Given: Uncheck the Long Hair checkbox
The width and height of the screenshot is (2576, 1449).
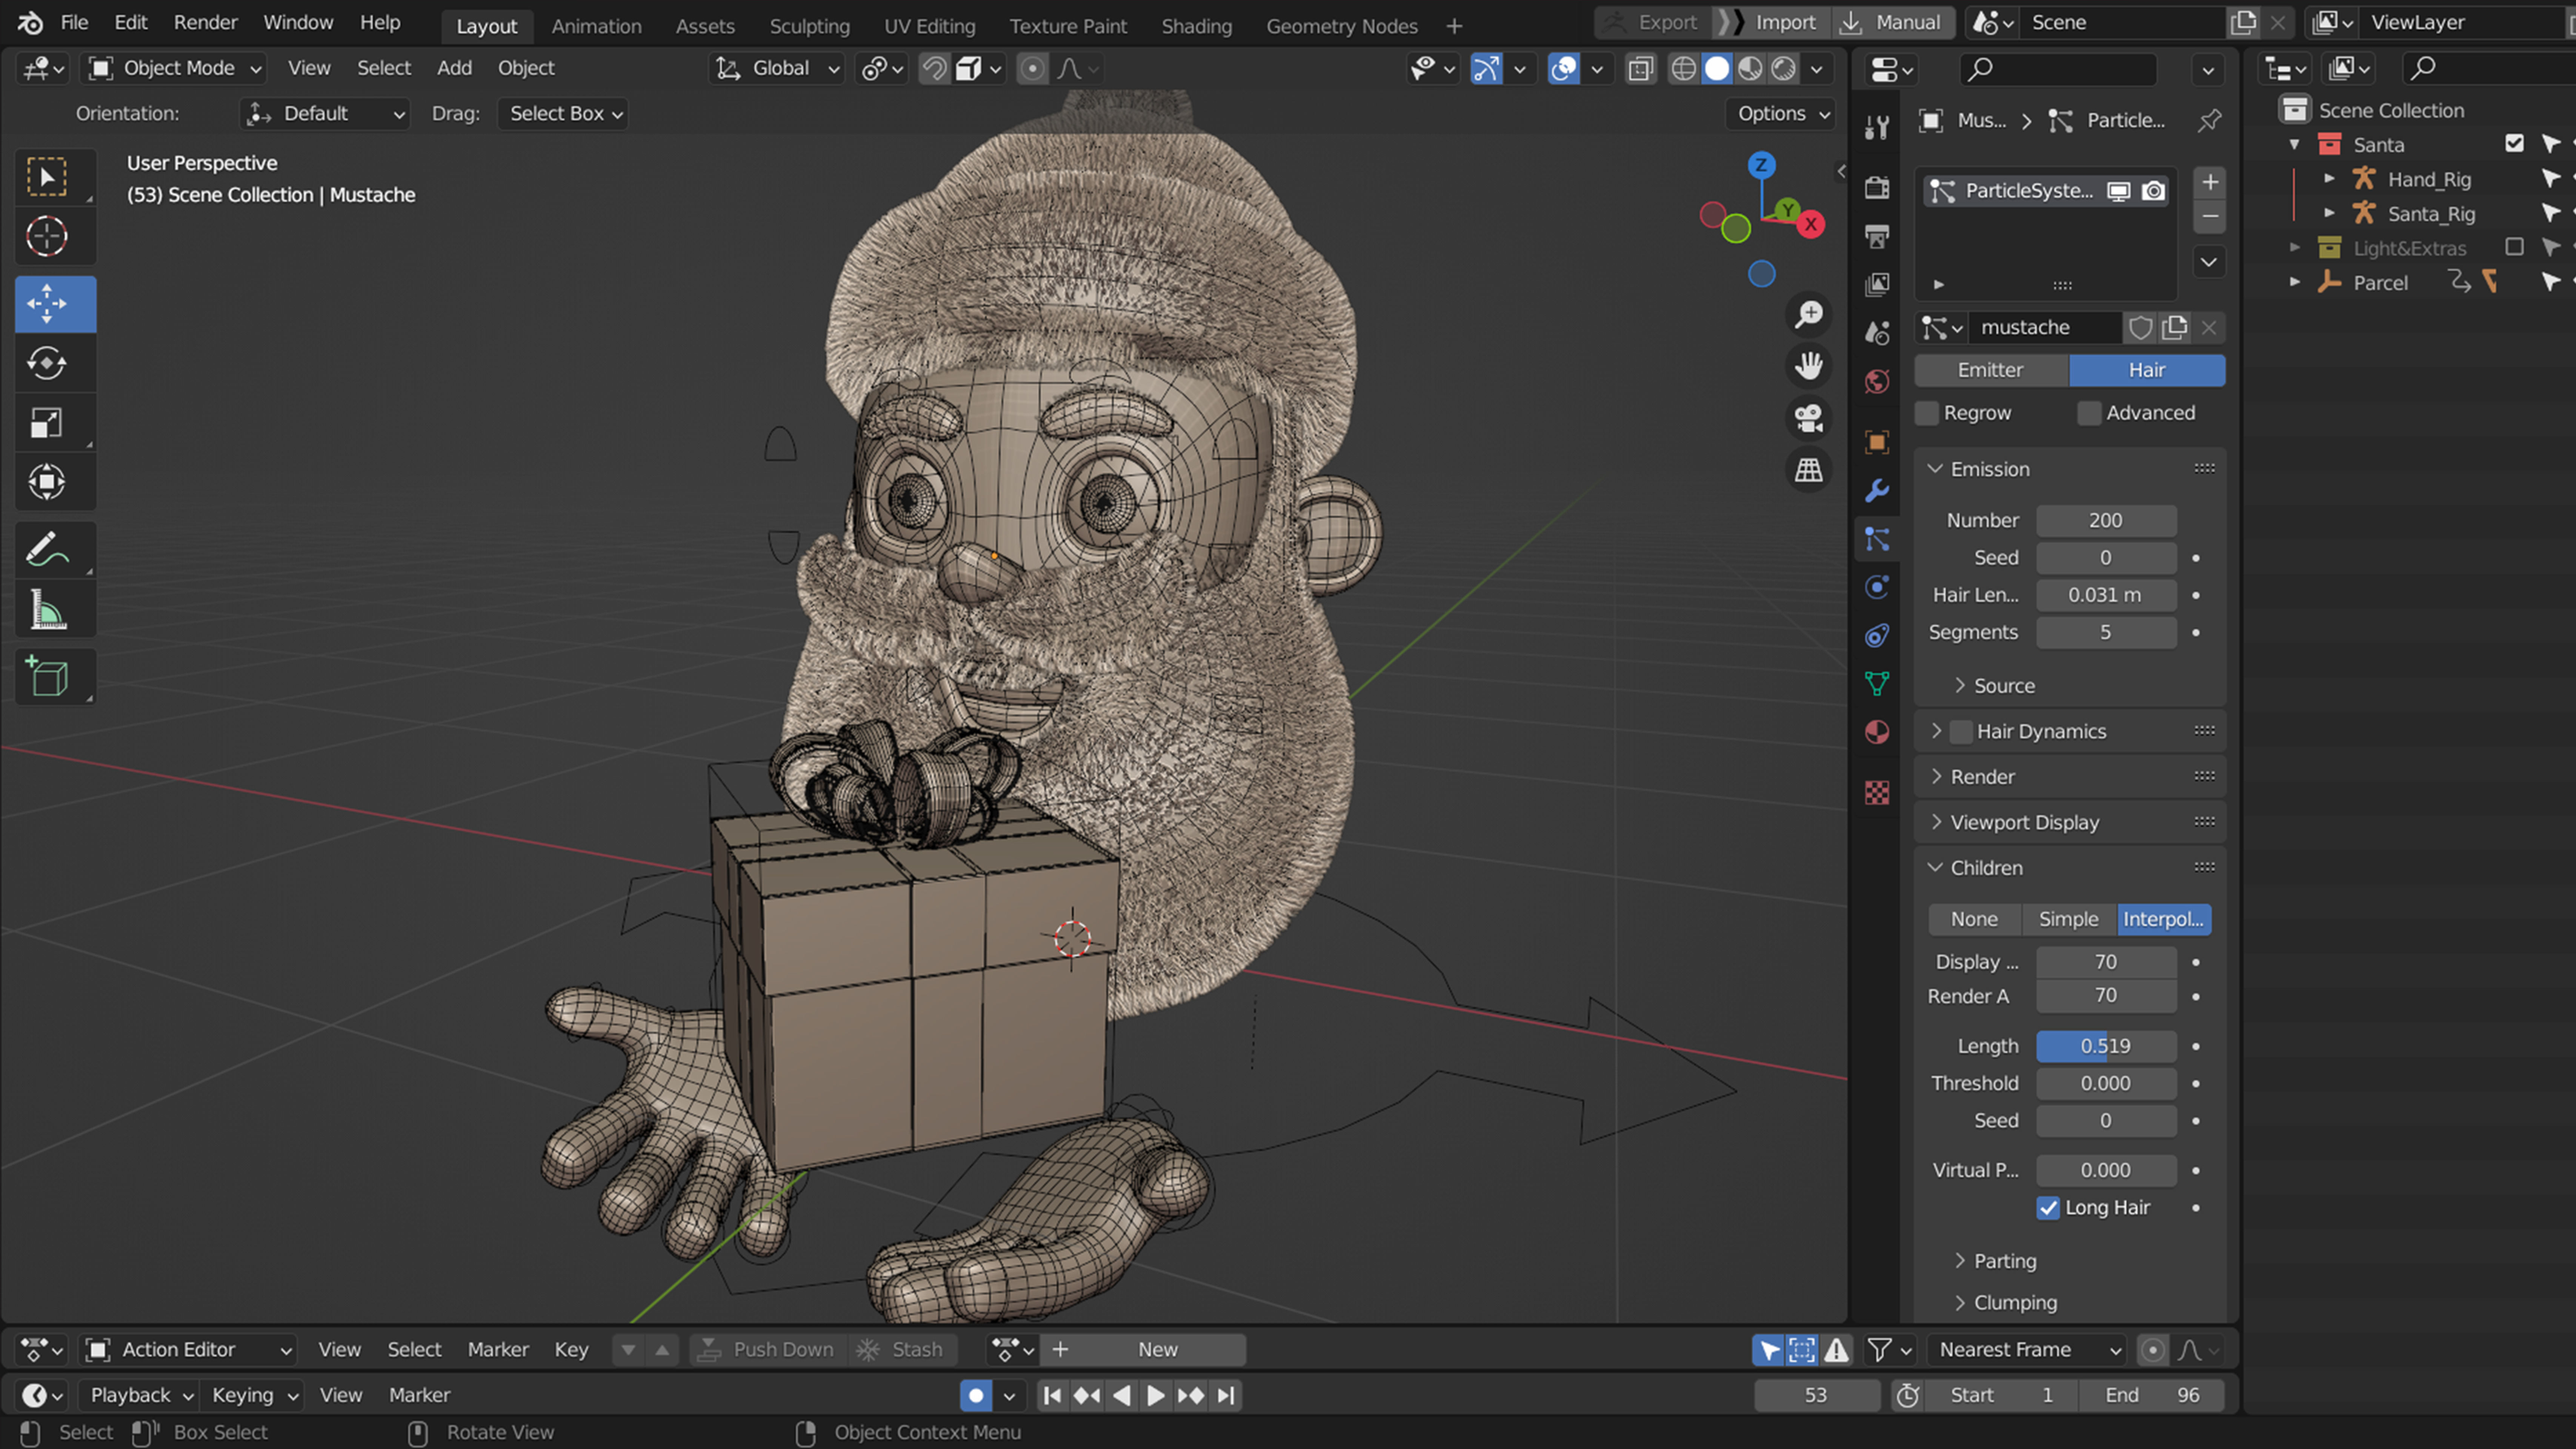Looking at the screenshot, I should tap(2048, 1208).
